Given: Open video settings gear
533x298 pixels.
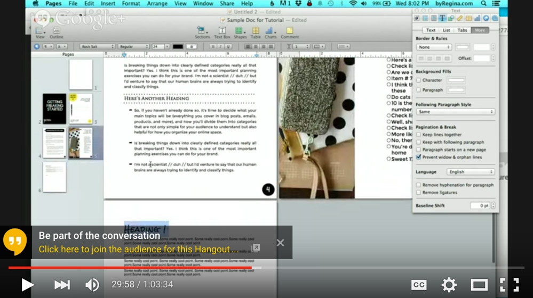Looking at the screenshot, I should click(449, 285).
